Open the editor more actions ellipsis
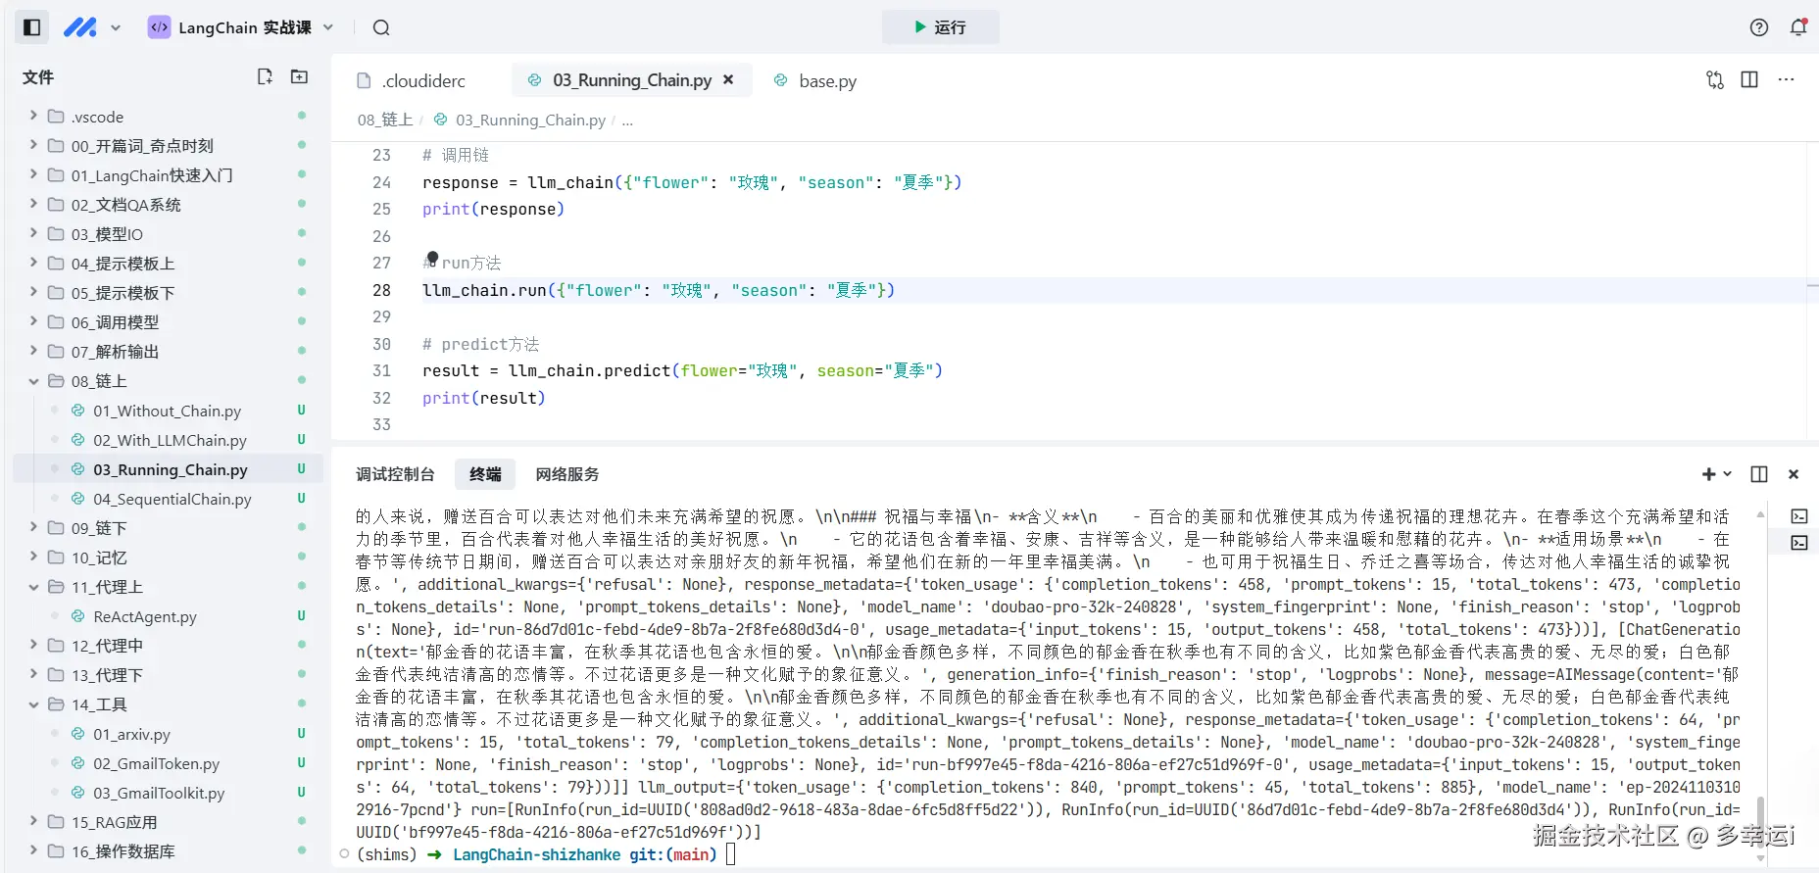 1786,79
